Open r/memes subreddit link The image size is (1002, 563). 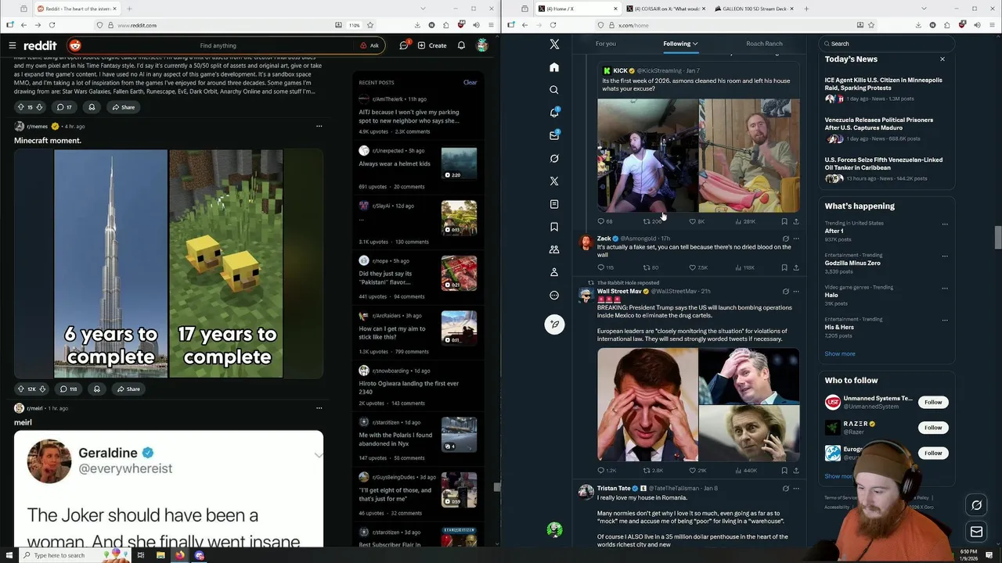[37, 126]
